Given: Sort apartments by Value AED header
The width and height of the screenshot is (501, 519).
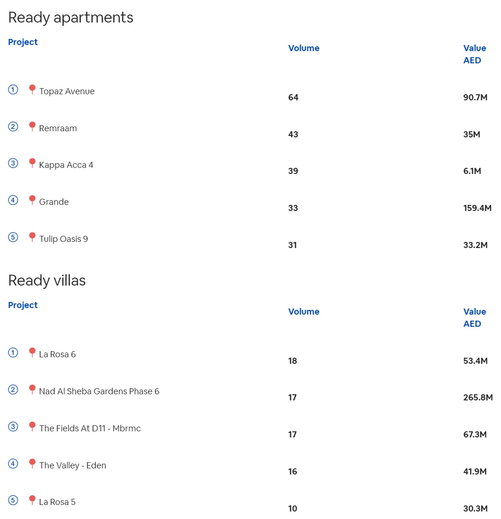Looking at the screenshot, I should point(475,54).
